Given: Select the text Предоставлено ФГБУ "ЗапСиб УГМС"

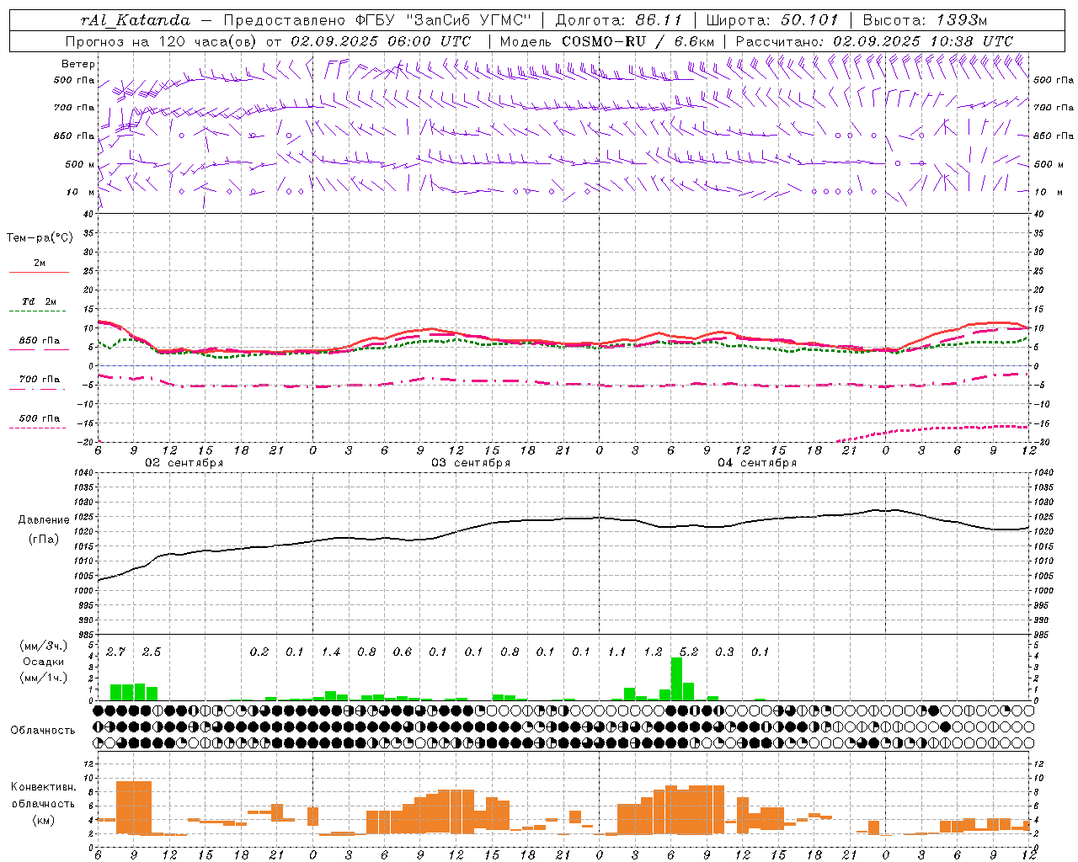Looking at the screenshot, I should [x=377, y=20].
